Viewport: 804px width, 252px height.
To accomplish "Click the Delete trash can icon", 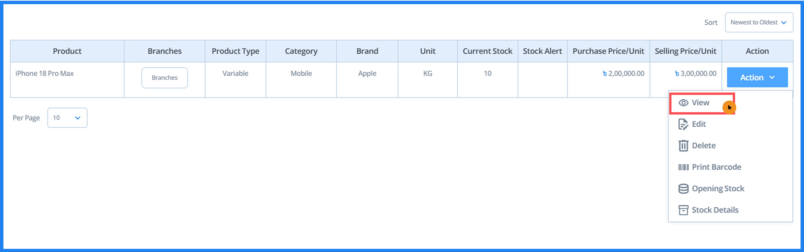I will tap(683, 146).
